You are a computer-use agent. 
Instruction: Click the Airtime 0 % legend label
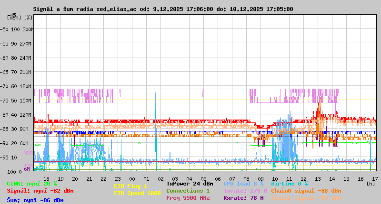click(x=289, y=184)
